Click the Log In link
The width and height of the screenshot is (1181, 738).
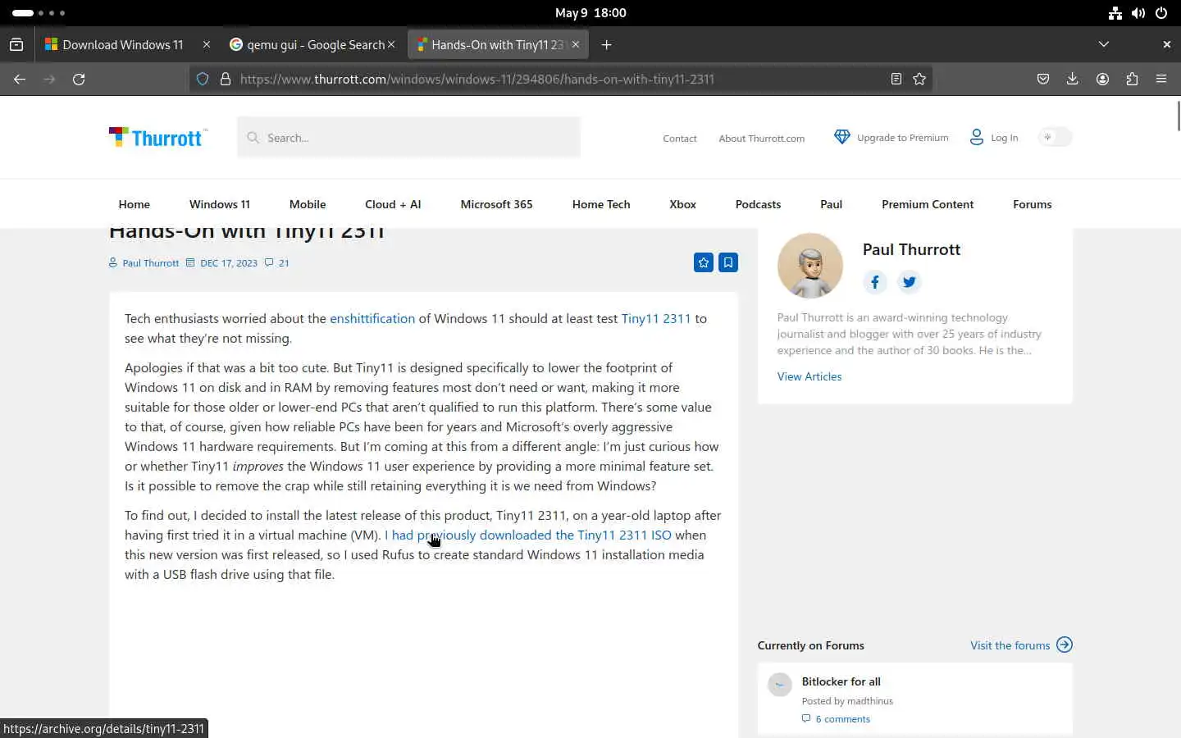click(994, 137)
